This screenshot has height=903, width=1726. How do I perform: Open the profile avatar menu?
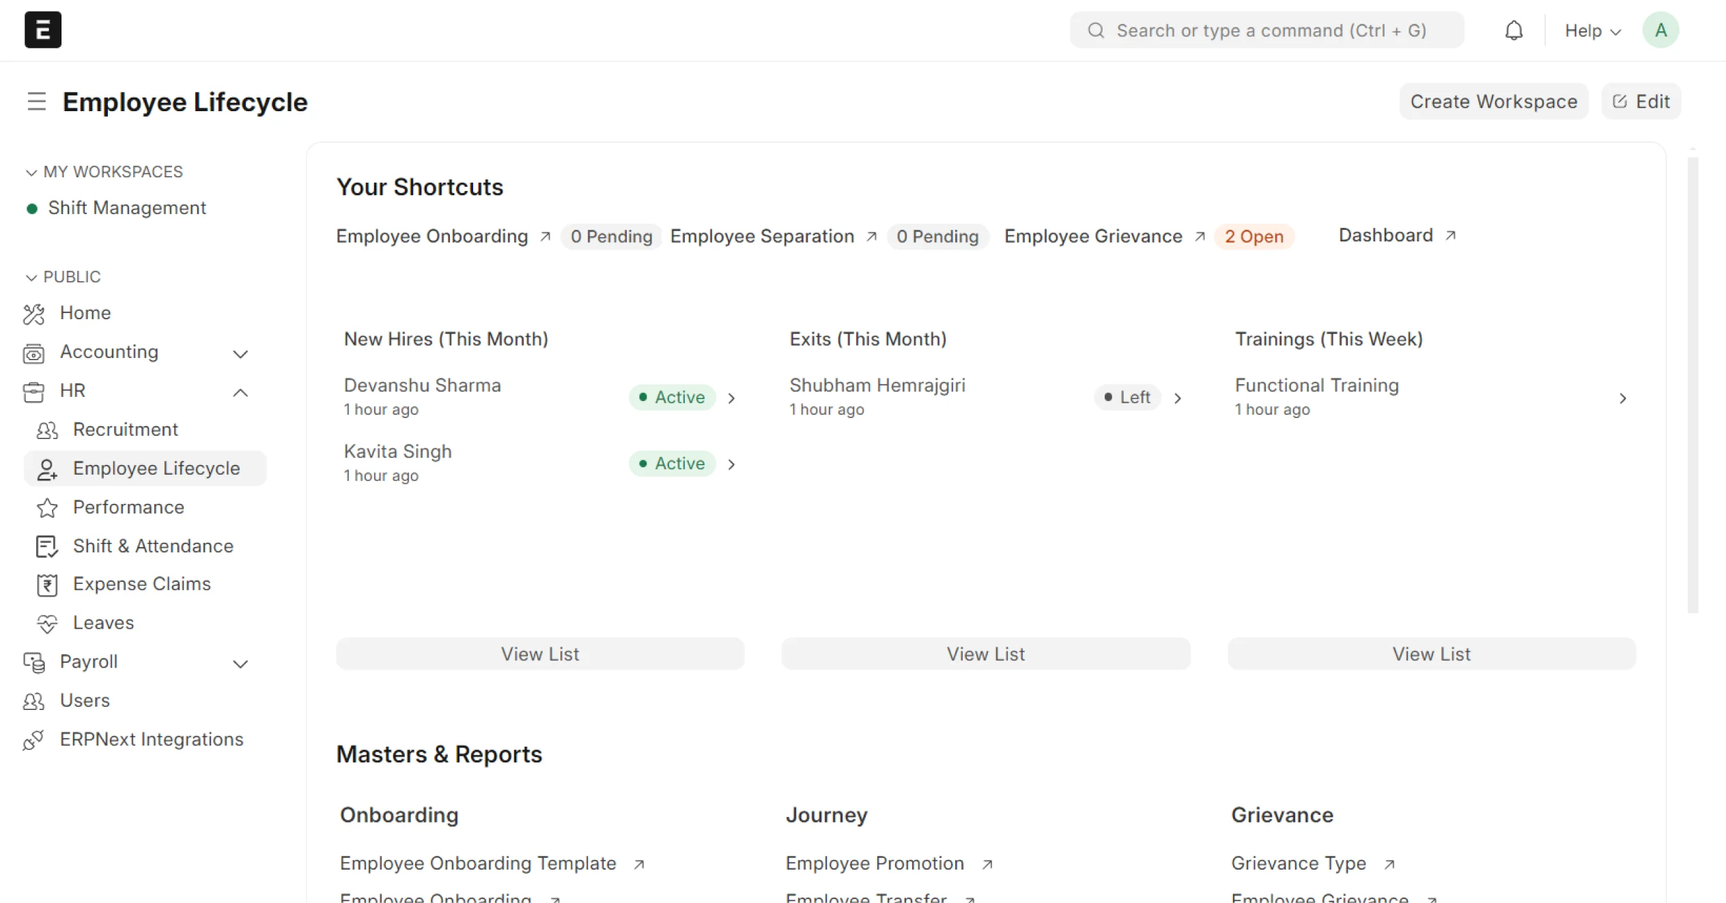coord(1660,30)
